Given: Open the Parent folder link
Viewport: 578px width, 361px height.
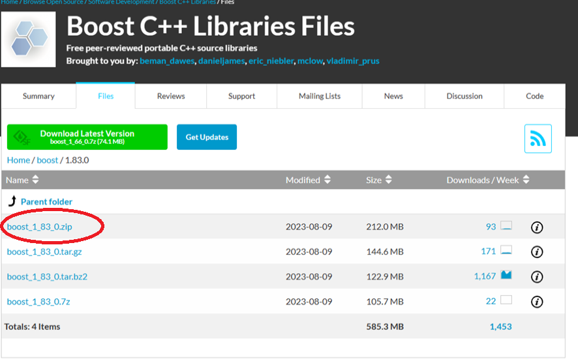Looking at the screenshot, I should coord(46,201).
